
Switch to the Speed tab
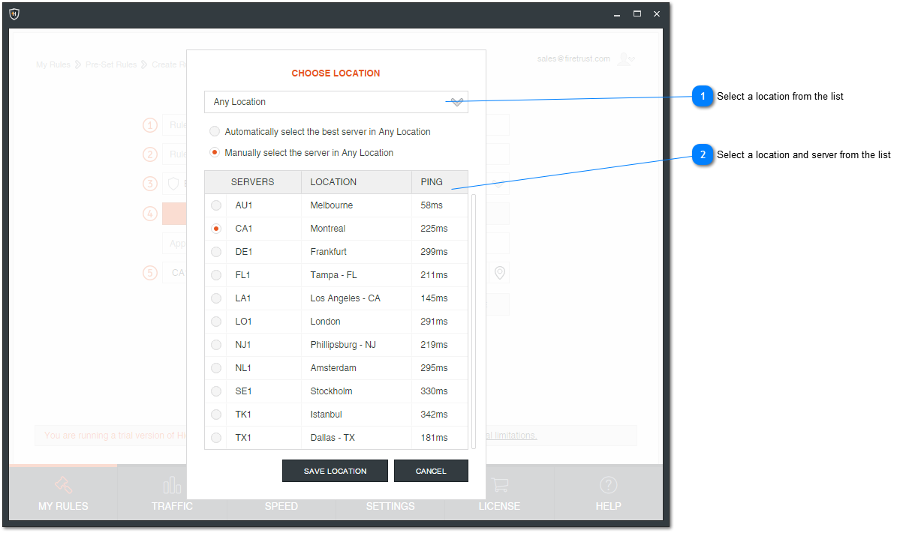click(281, 506)
